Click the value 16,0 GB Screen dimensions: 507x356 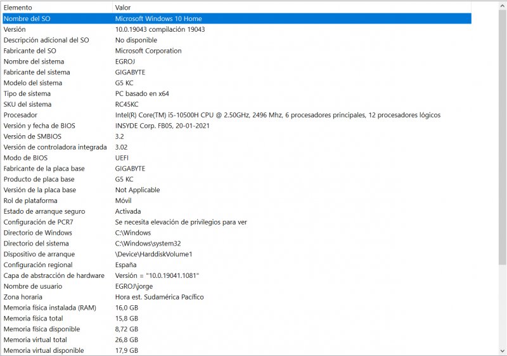pyautogui.click(x=127, y=307)
